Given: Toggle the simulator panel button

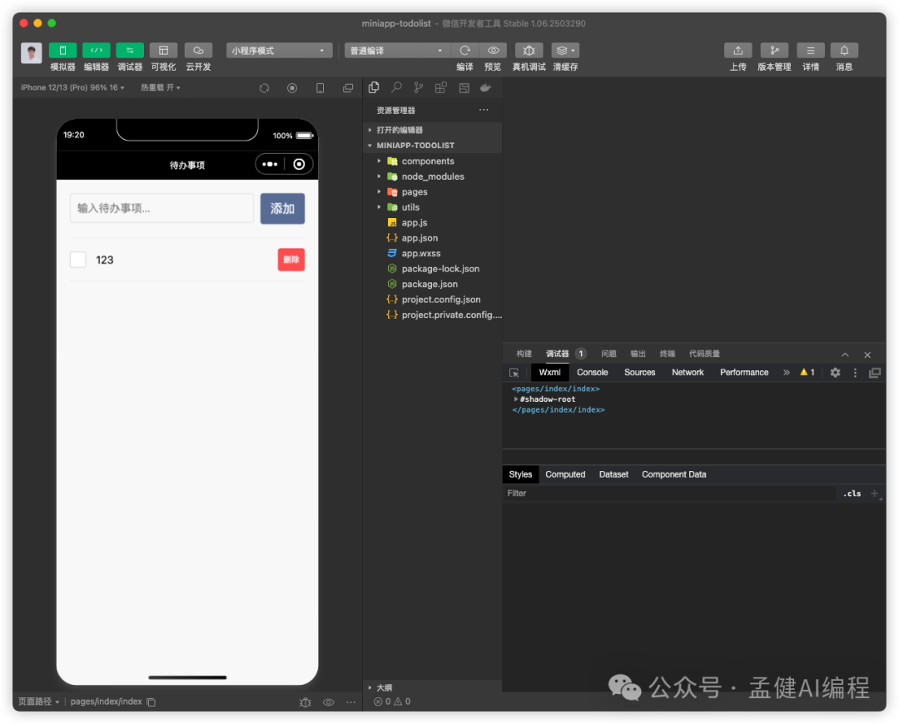Looking at the screenshot, I should click(62, 51).
